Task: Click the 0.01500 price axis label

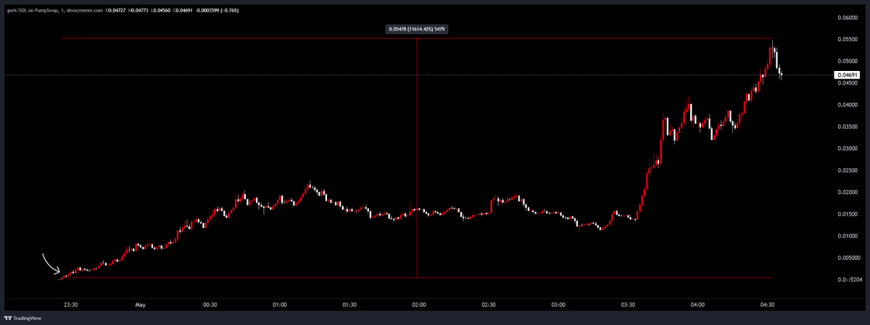Action: pos(848,214)
